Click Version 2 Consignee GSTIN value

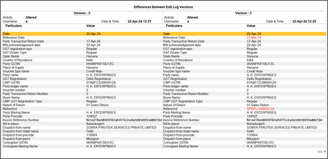(100, 142)
